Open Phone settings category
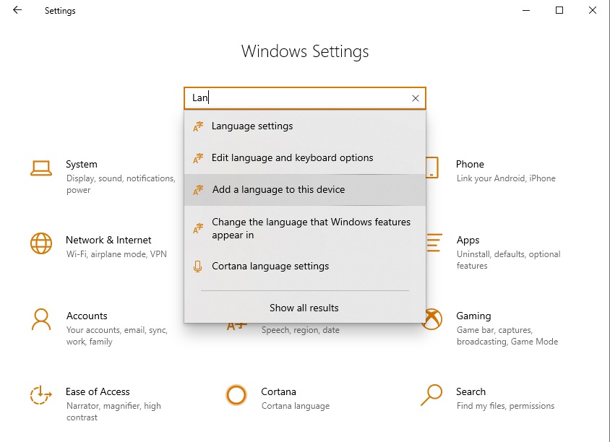 coord(470,165)
